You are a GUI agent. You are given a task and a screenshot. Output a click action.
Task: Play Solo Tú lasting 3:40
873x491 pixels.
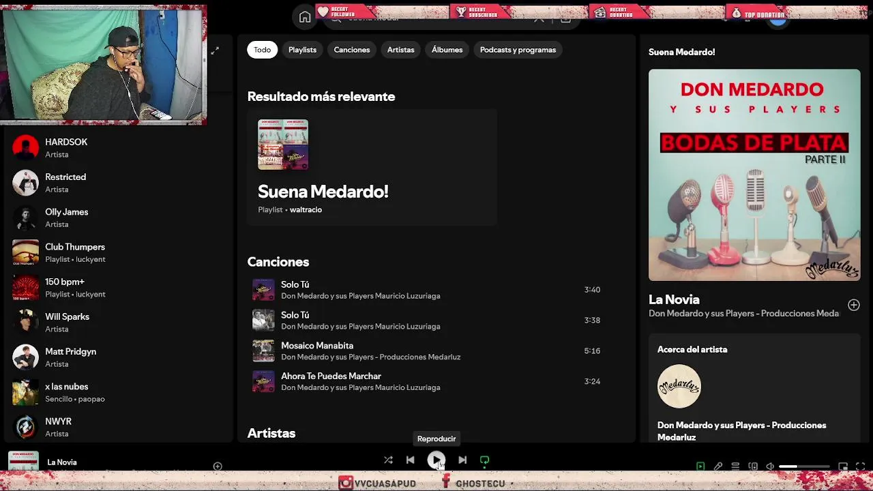click(426, 290)
